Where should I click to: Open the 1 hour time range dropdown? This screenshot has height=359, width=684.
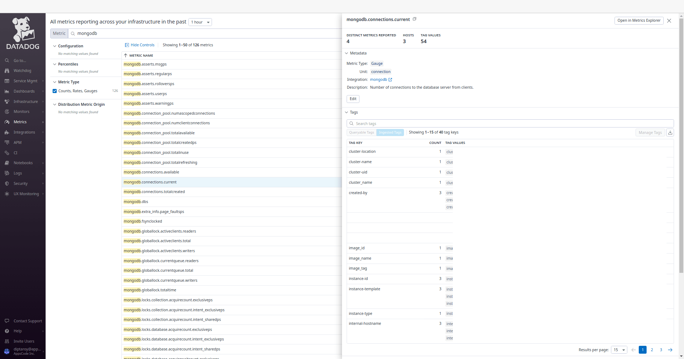tap(200, 22)
